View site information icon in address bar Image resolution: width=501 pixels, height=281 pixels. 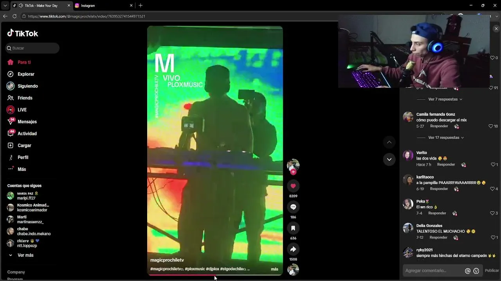24,16
